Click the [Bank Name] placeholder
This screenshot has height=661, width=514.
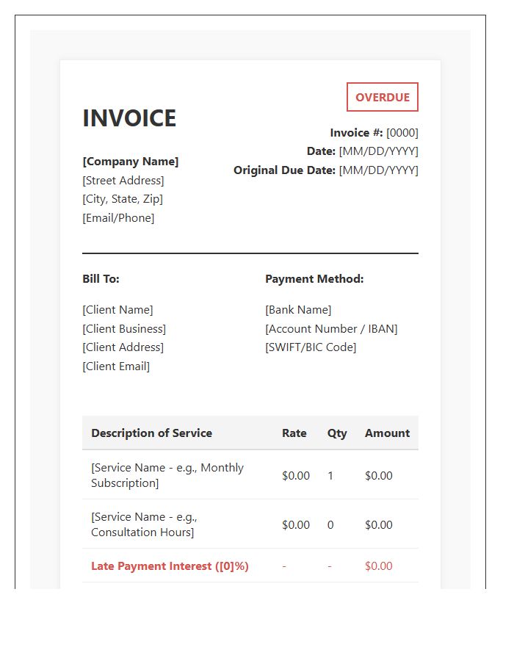click(298, 310)
